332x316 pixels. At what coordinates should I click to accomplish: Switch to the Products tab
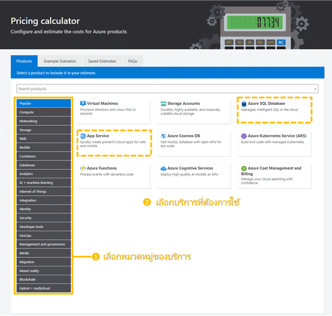click(x=24, y=61)
